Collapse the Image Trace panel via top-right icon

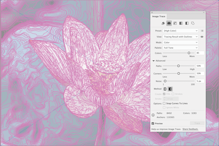point(204,12)
